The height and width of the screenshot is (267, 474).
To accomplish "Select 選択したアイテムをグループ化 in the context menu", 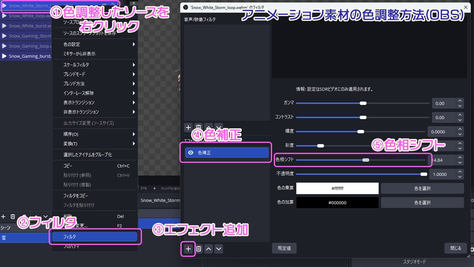I will pos(95,155).
